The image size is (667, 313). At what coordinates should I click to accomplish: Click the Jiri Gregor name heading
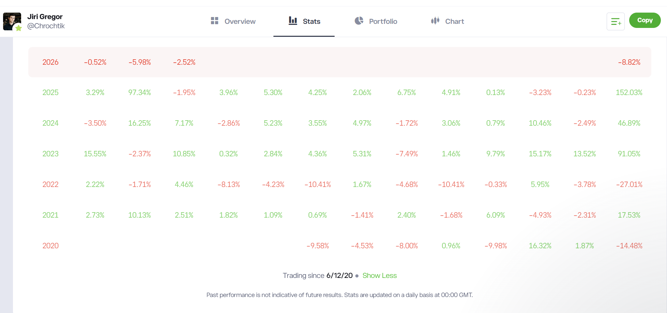(x=45, y=17)
